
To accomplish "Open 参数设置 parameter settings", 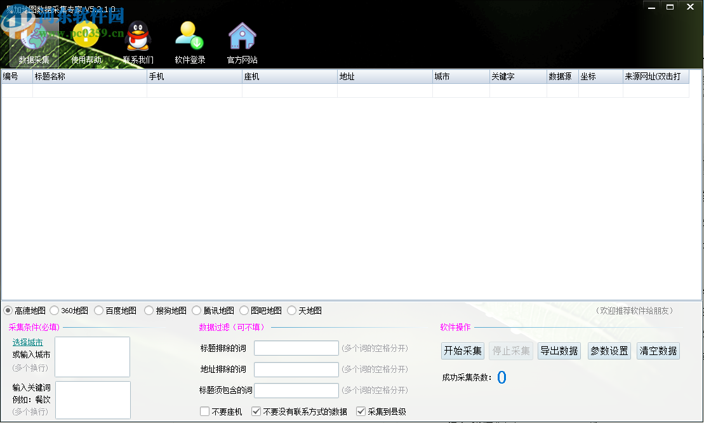I will tap(609, 351).
